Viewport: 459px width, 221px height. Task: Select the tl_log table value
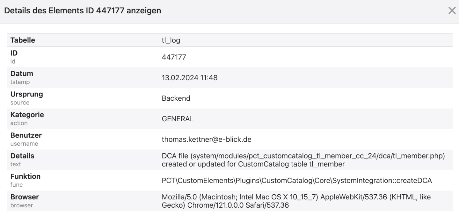pyautogui.click(x=171, y=40)
